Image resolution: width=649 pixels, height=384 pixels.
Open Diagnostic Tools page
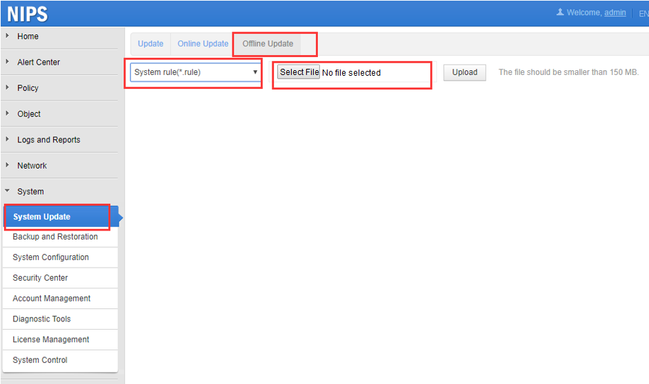[x=41, y=319]
